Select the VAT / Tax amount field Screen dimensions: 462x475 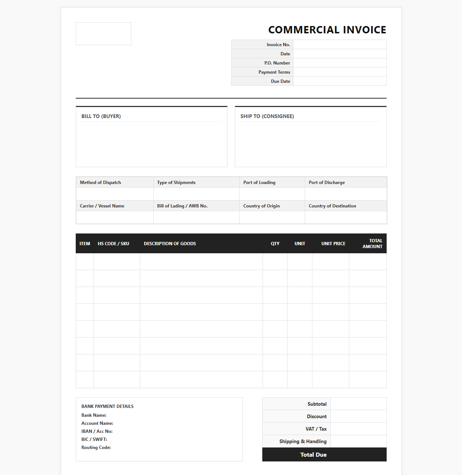click(x=358, y=429)
